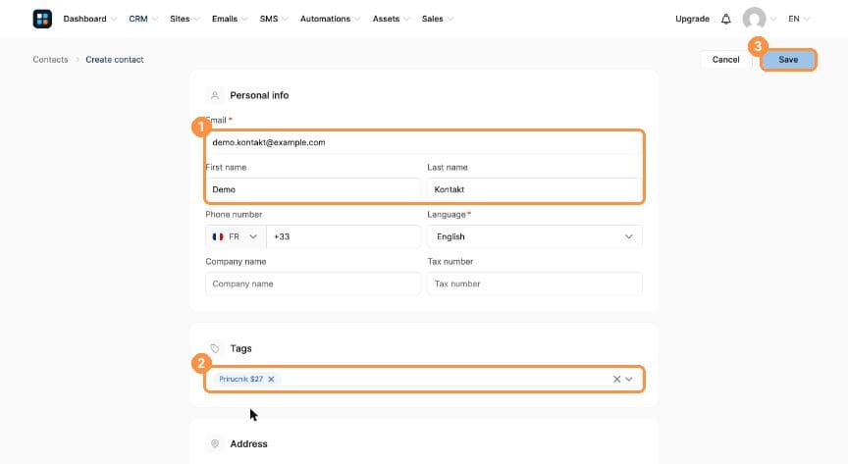Go to Contacts breadcrumb
848x464 pixels.
[x=50, y=60]
